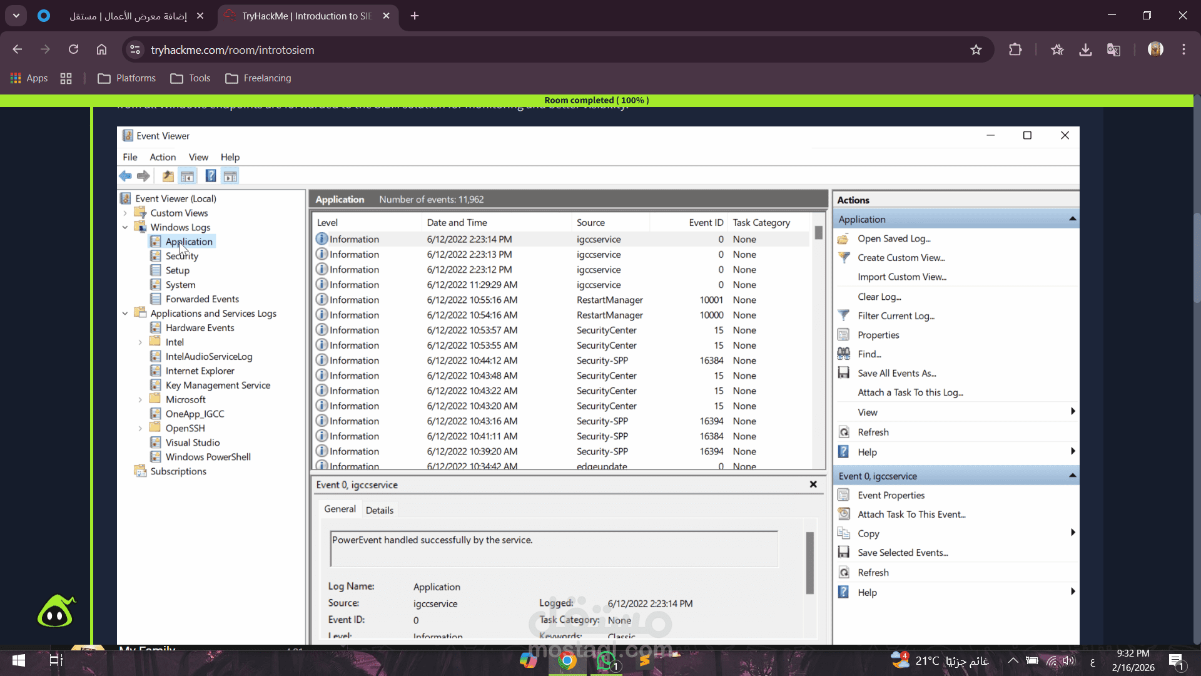Open the Platforms bookmarks folder
1201x676 pixels.
click(127, 78)
